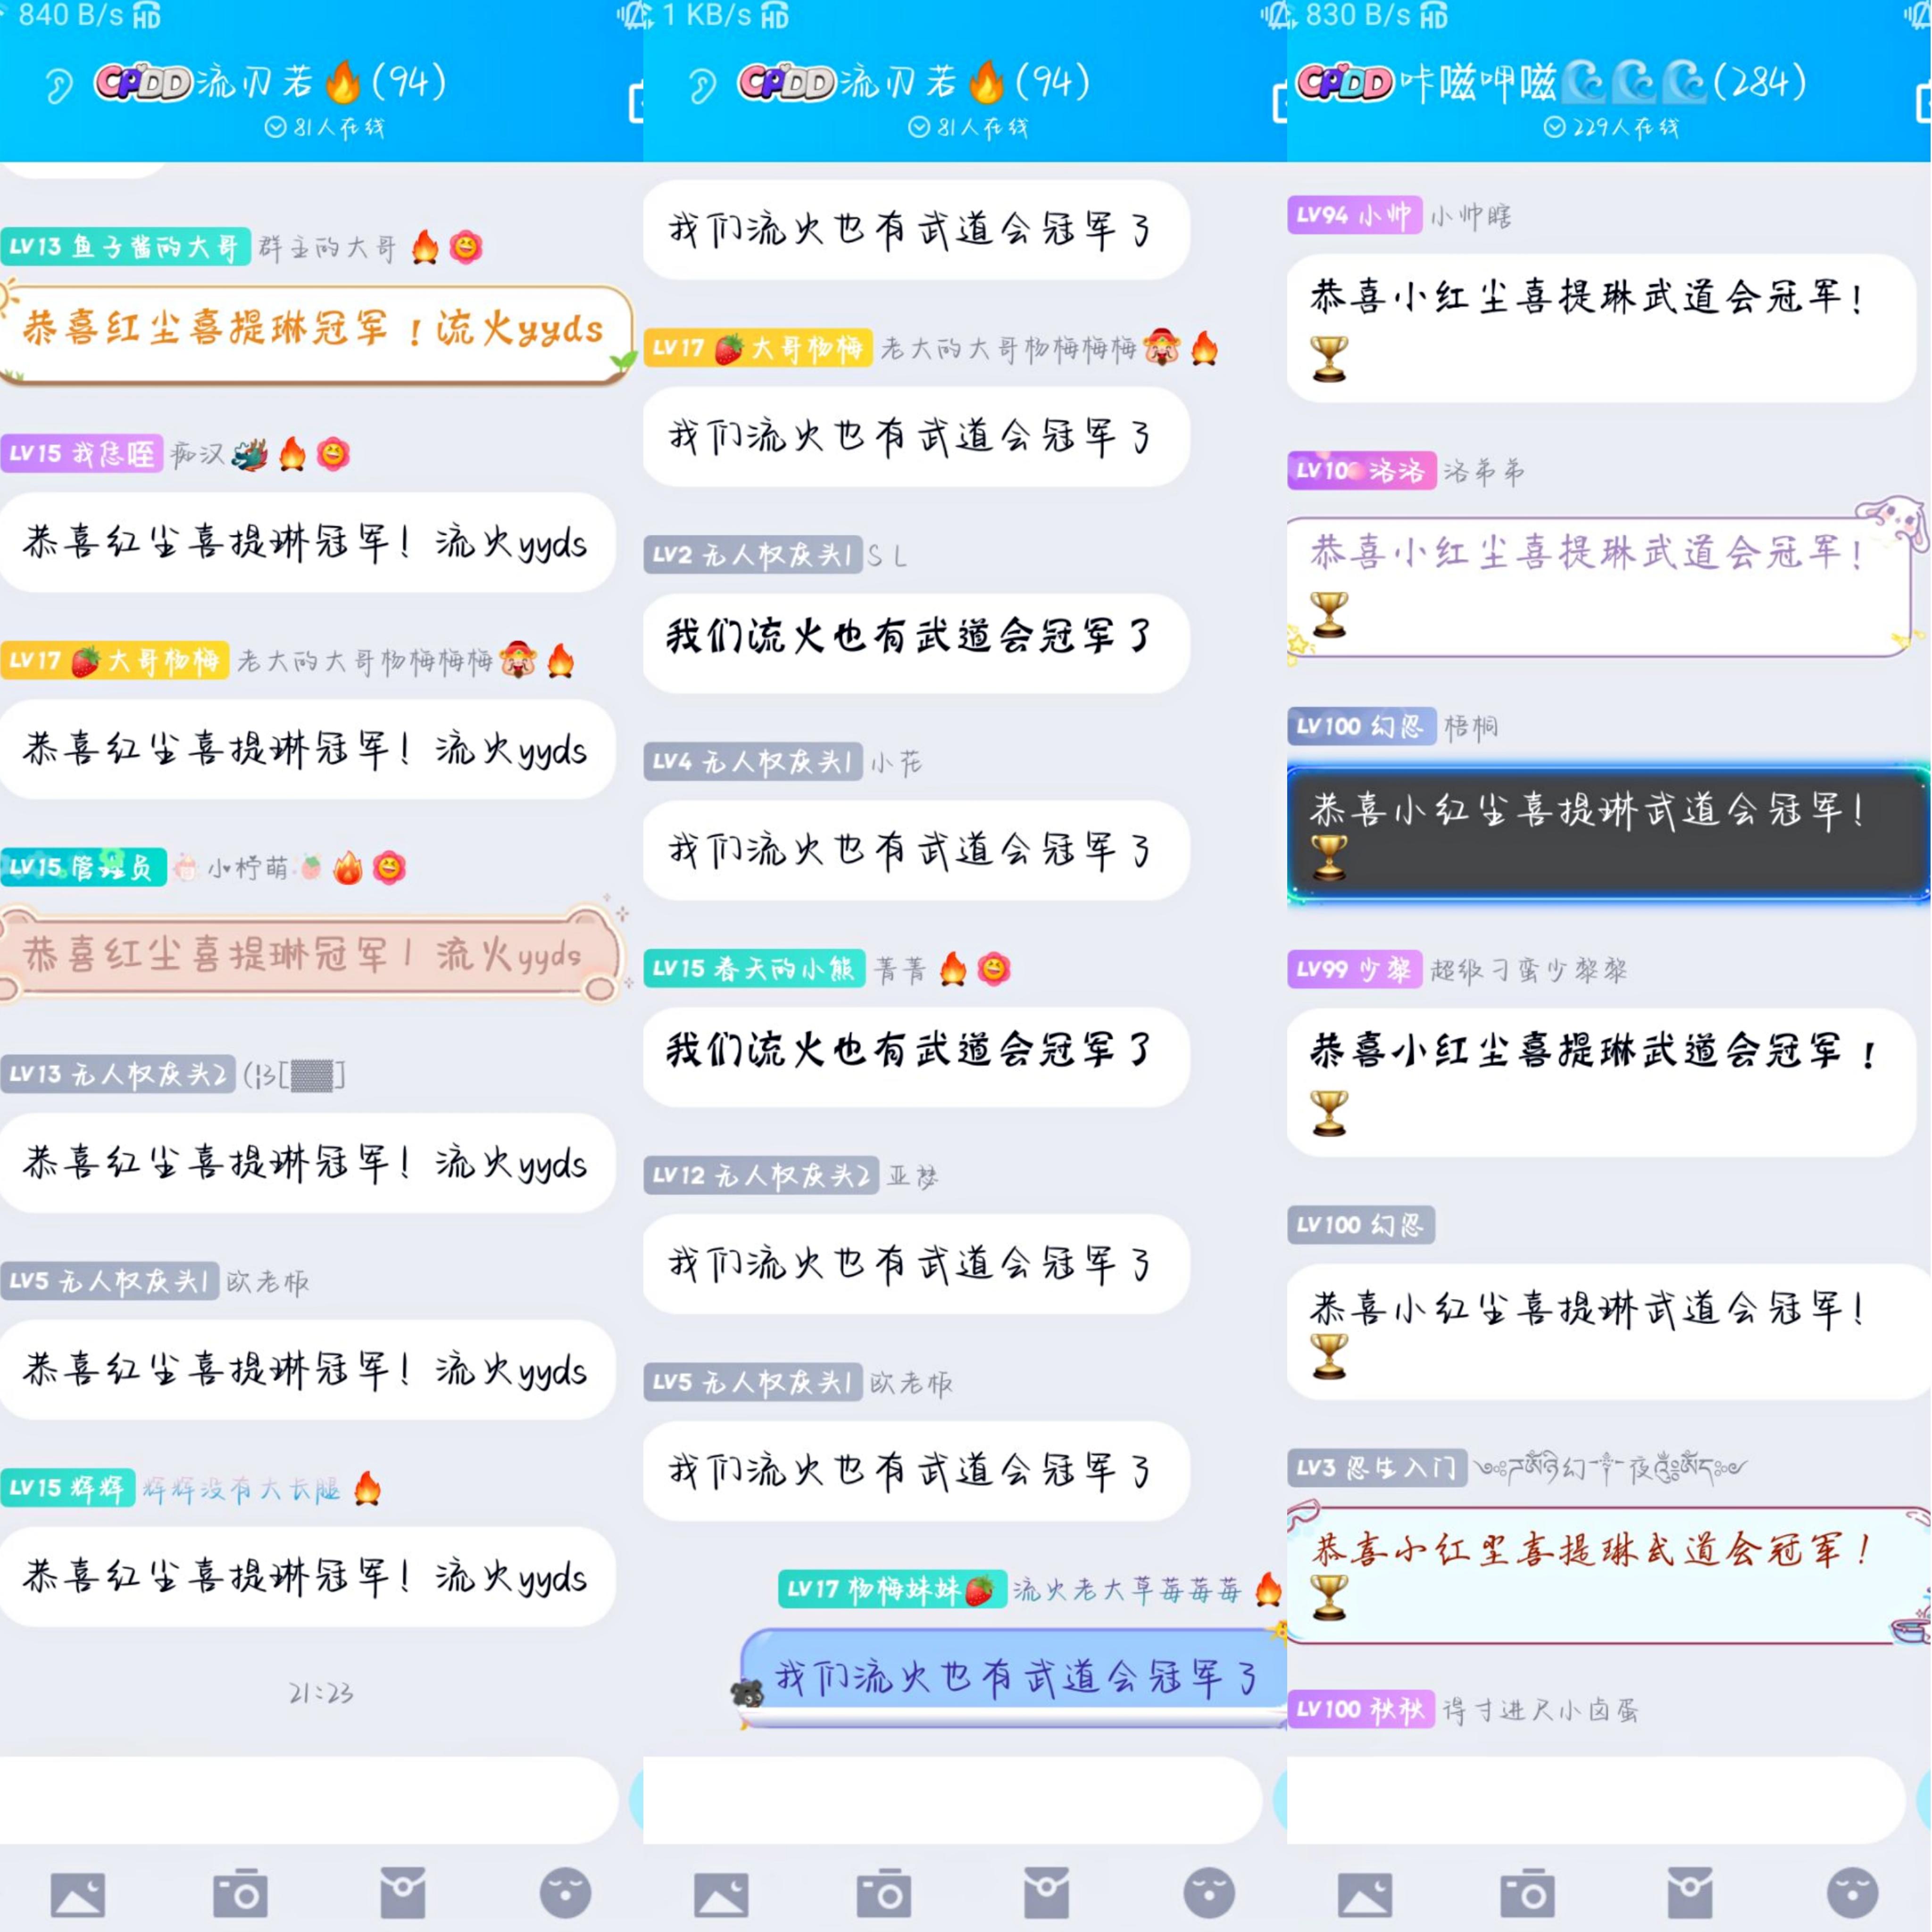Tap the camera icon in right chat toolbar
The width and height of the screenshot is (1932, 1932).
[x=1527, y=1893]
